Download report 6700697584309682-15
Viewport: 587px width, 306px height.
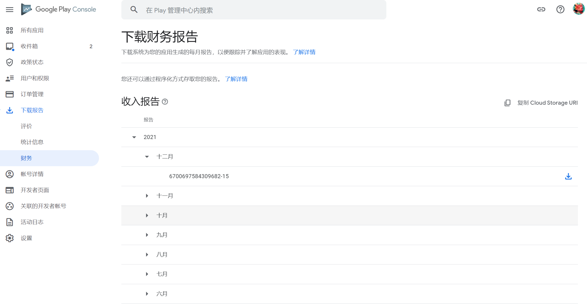[x=568, y=176]
